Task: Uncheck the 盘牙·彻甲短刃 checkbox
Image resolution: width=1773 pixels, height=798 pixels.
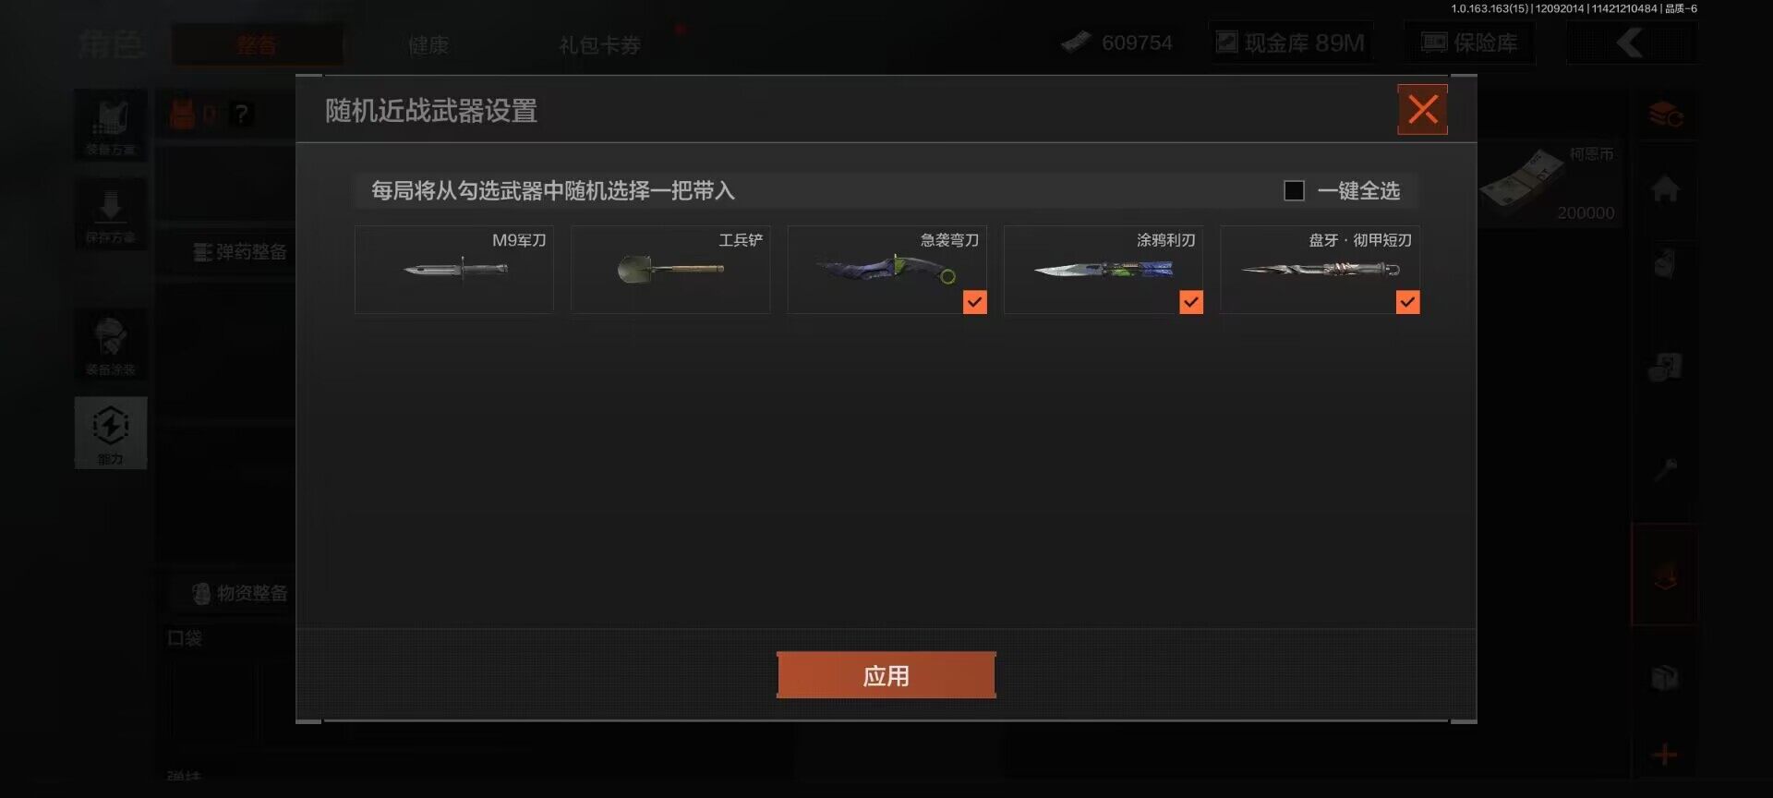Action: (1407, 302)
